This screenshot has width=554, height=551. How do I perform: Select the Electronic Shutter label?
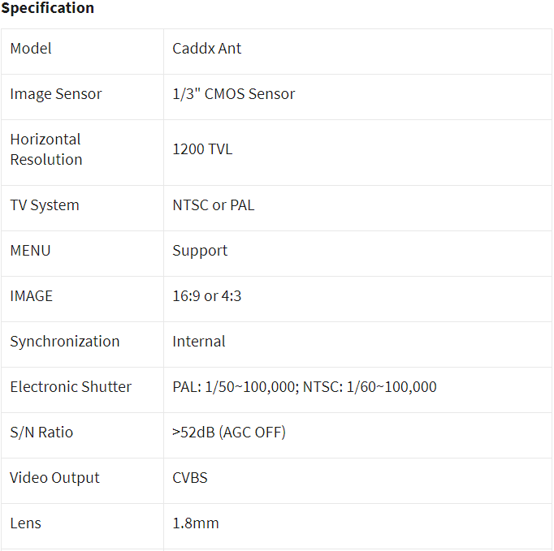[71, 387]
